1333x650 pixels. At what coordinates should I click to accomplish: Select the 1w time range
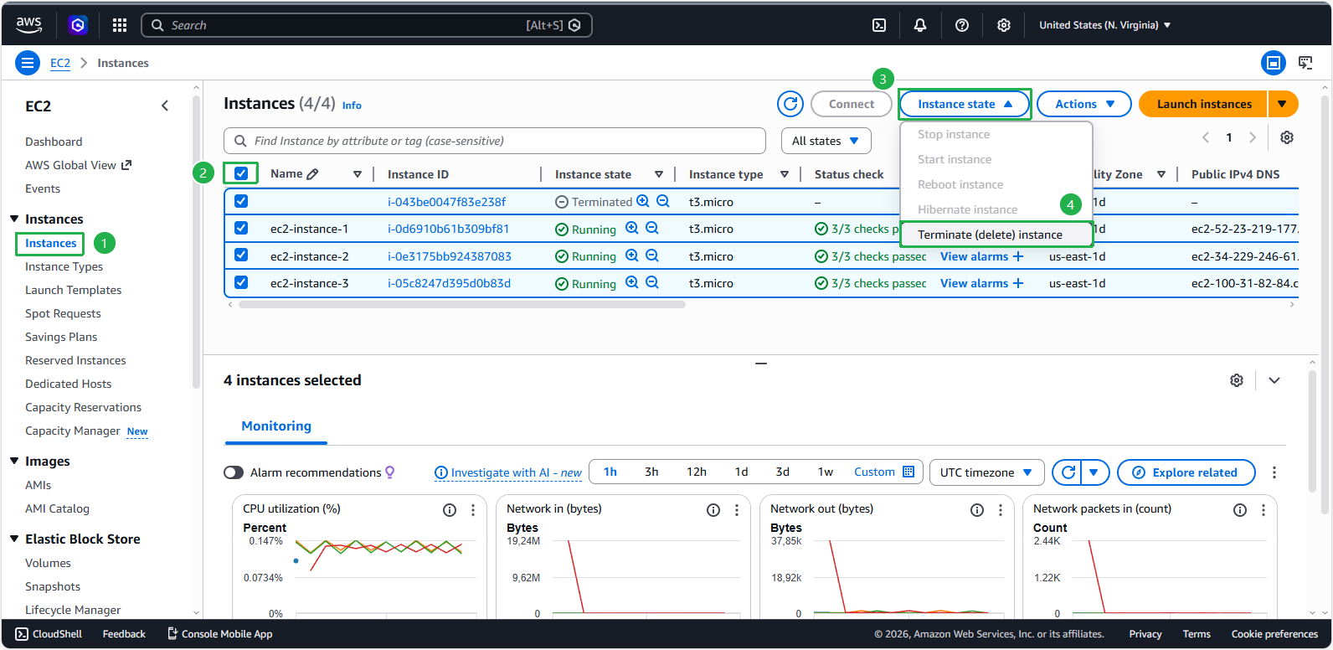click(826, 472)
